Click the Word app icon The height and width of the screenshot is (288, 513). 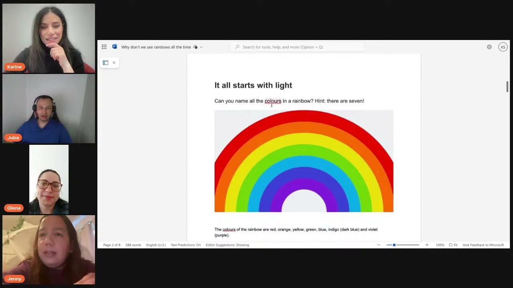pos(115,47)
